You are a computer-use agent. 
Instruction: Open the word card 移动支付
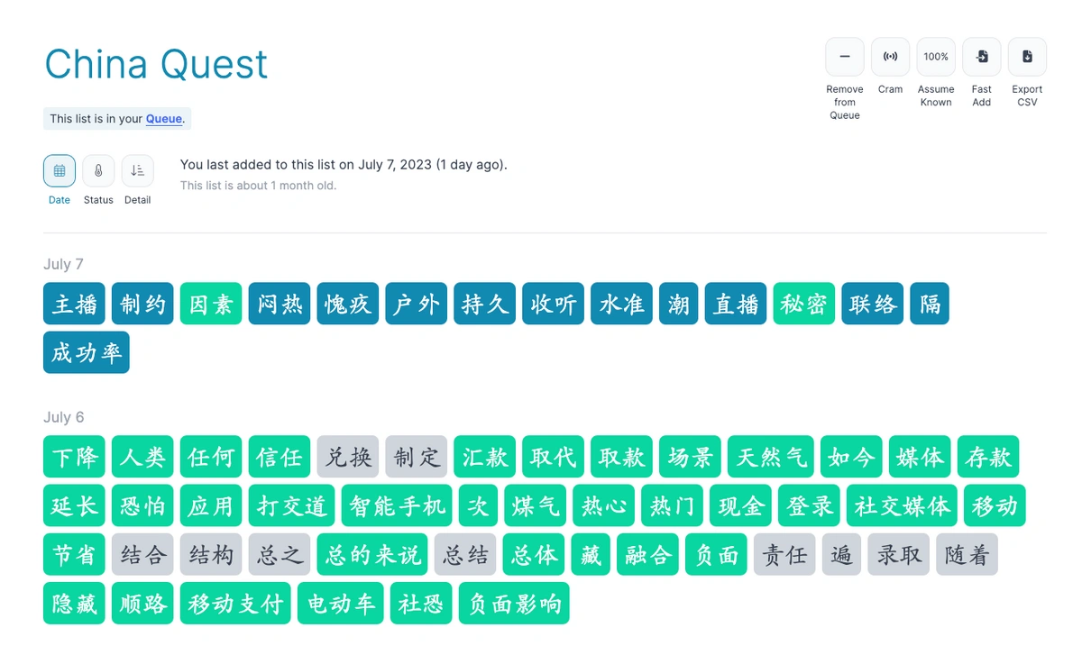pos(235,603)
